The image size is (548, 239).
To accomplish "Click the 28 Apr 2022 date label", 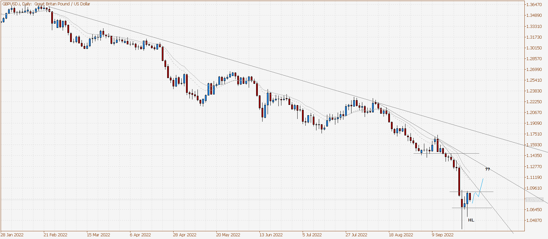I will 185,235.
